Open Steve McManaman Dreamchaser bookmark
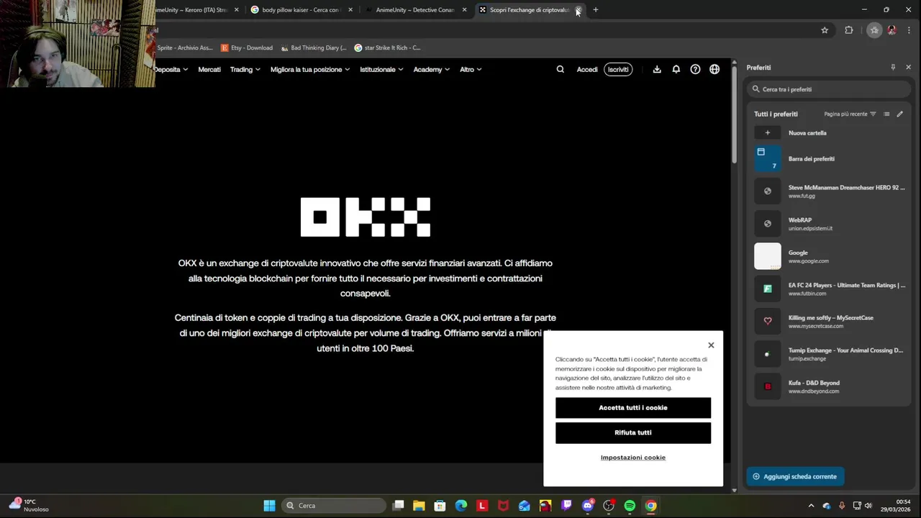921x518 pixels. point(830,191)
